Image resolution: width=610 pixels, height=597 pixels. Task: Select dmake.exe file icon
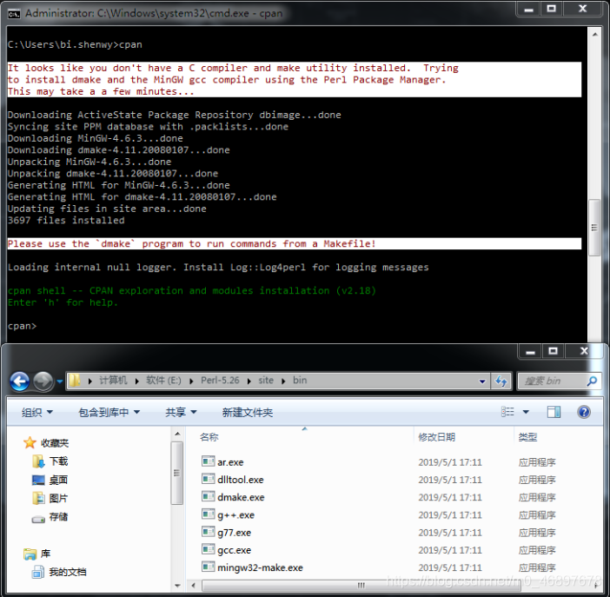tap(209, 496)
